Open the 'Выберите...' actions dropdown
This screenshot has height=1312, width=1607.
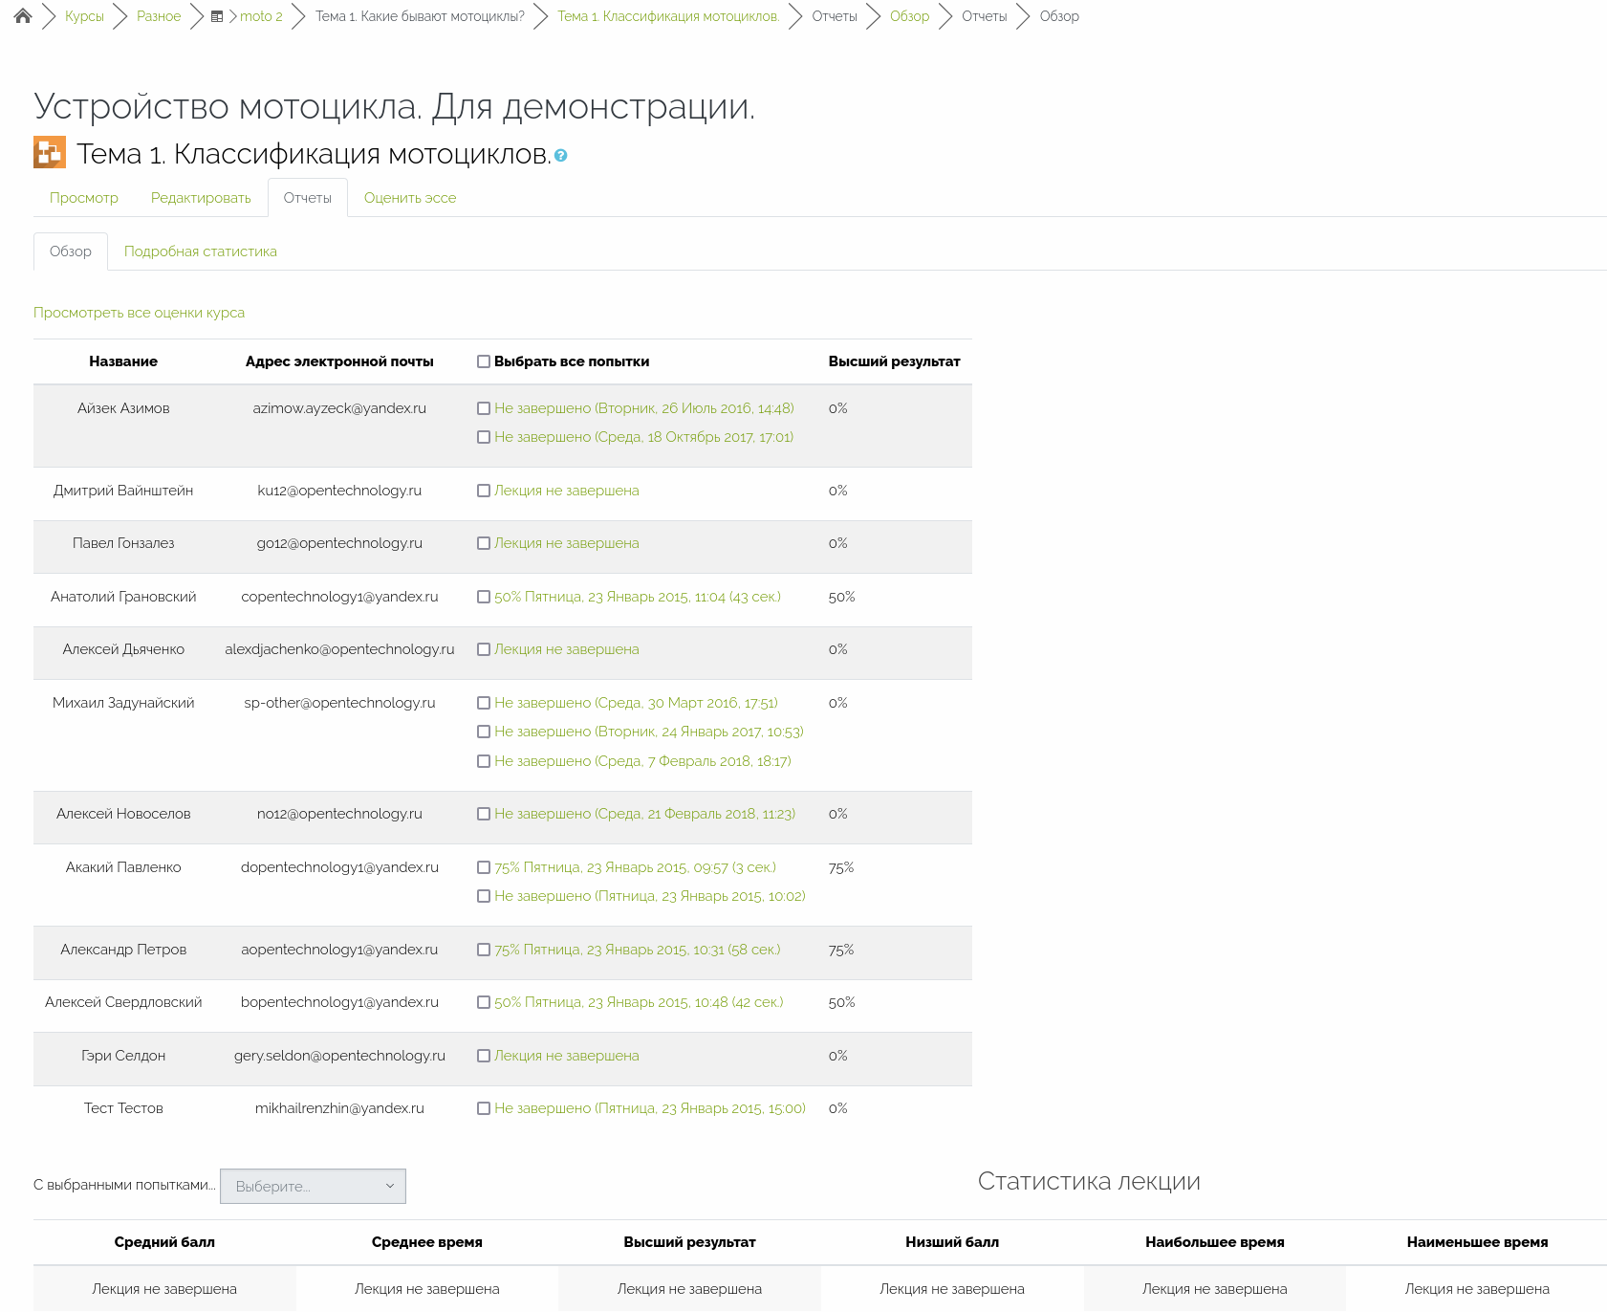click(313, 1186)
